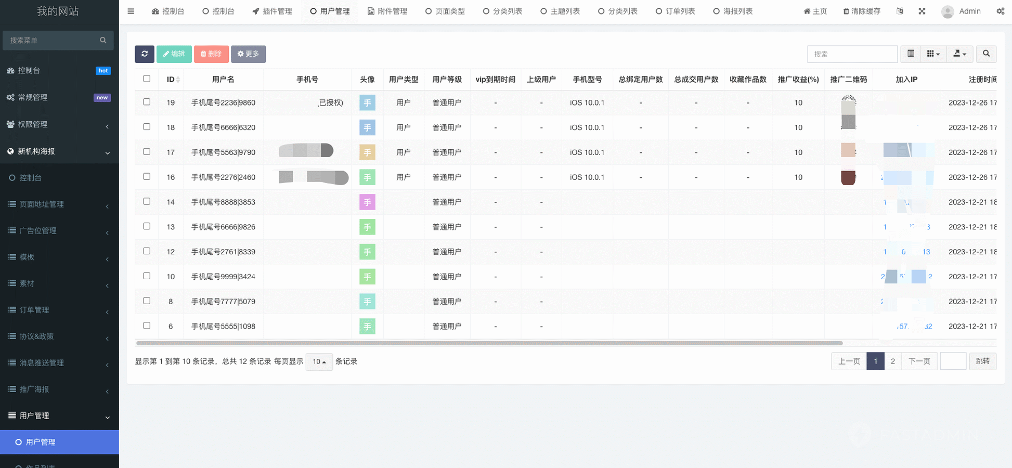Viewport: 1012px width, 468px height.
Task: Open 订单管理 in the sidebar
Action: pos(34,310)
